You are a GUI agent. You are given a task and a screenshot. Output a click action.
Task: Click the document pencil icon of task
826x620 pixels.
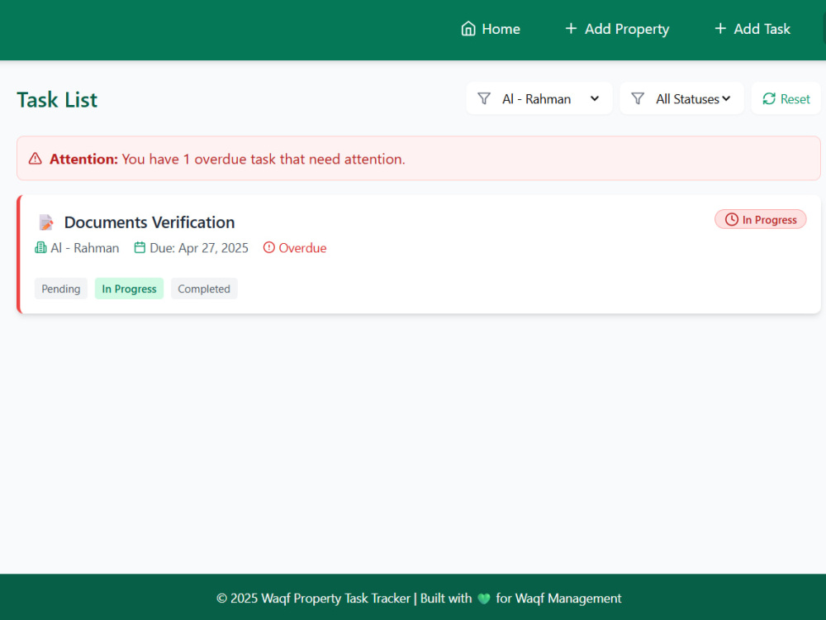coord(46,222)
